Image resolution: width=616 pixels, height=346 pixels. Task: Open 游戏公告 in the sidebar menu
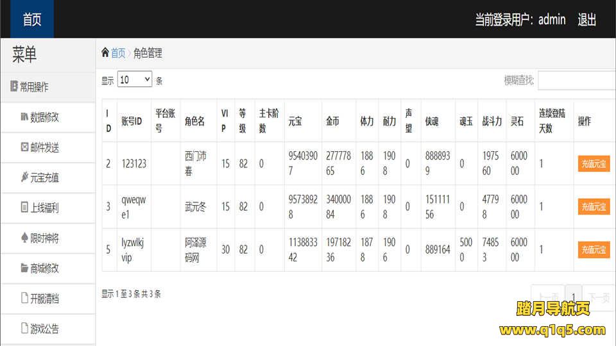(x=44, y=329)
